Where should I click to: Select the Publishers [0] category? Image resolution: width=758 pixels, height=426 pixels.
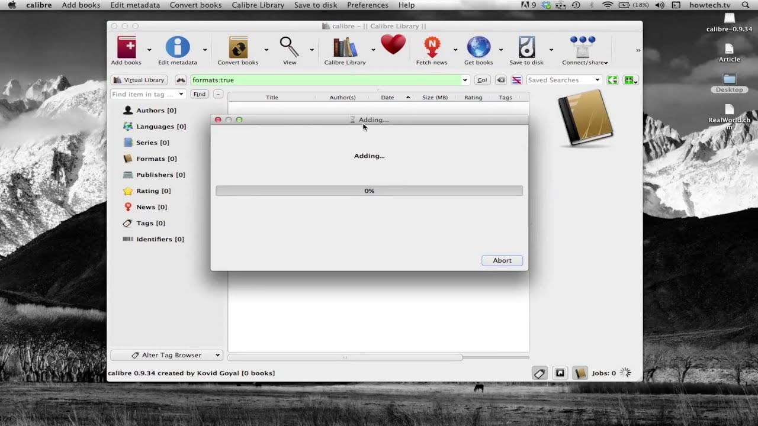(x=153, y=175)
